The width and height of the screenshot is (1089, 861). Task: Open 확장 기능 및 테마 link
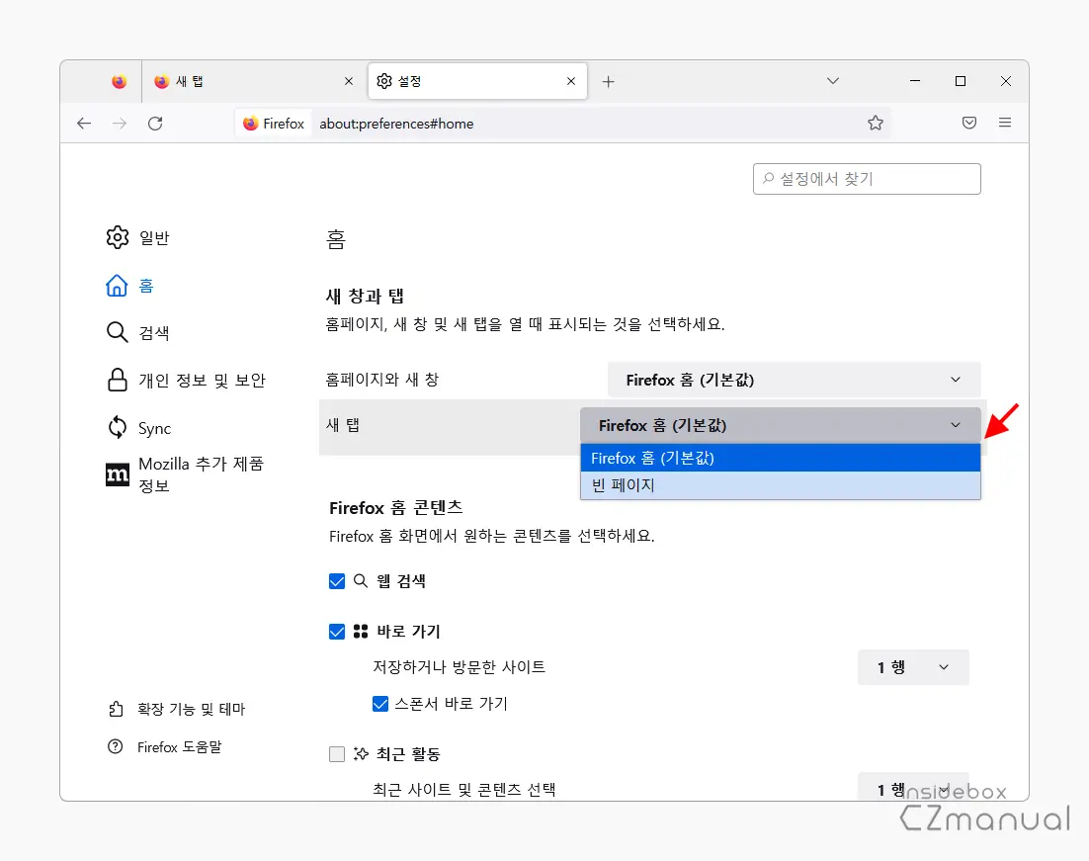[x=177, y=709]
